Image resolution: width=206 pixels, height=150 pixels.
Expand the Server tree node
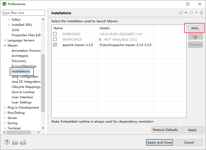point(5,118)
